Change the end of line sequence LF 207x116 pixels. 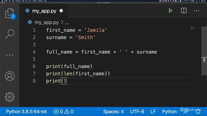tap(153, 111)
